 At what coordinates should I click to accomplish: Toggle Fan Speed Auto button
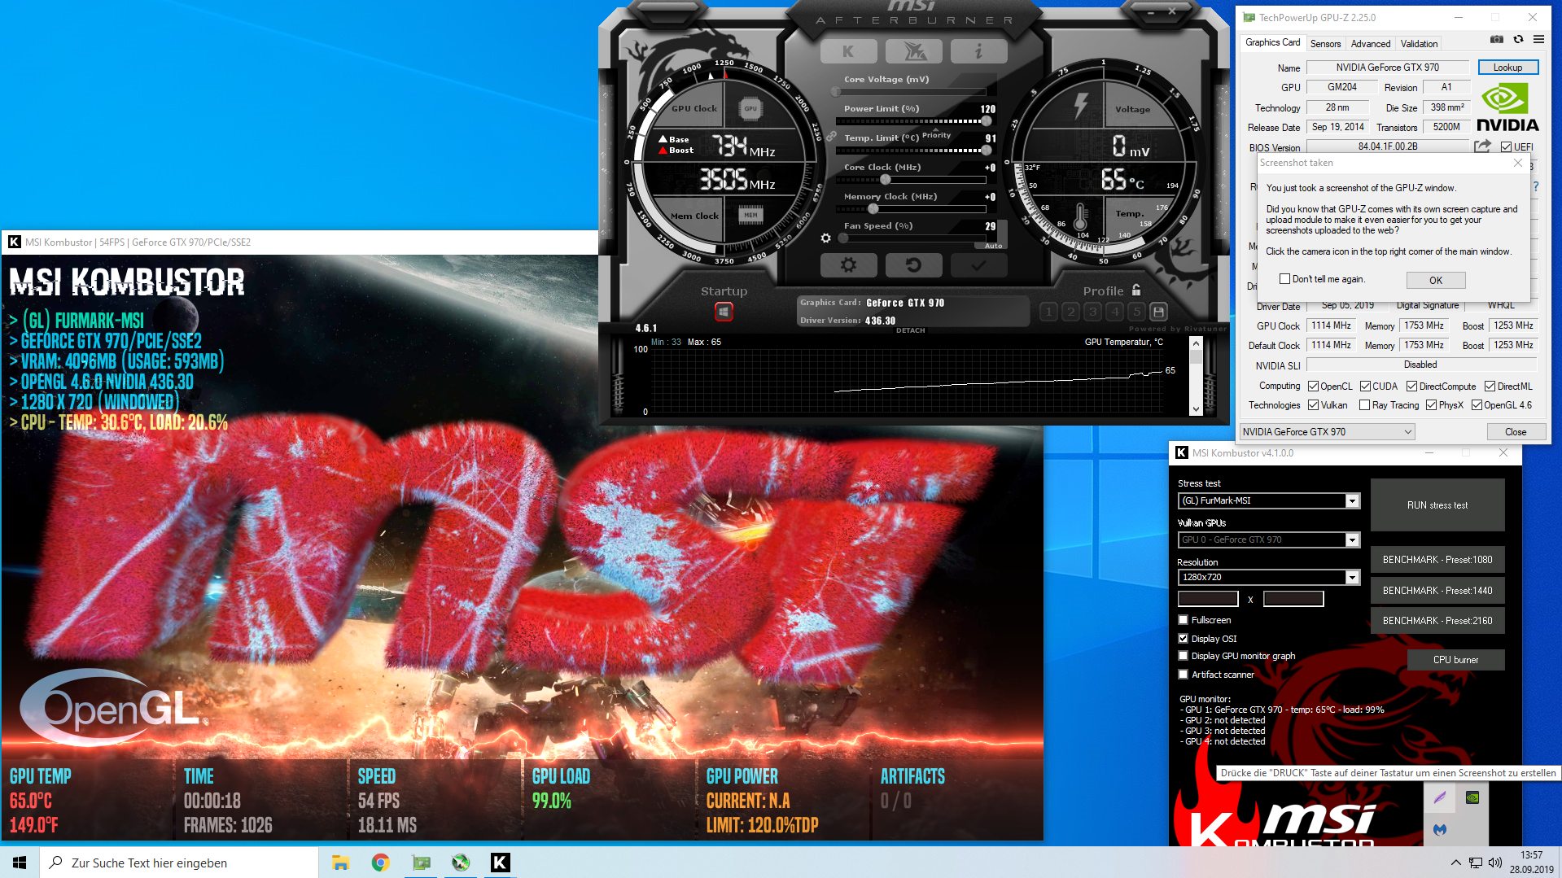993,246
